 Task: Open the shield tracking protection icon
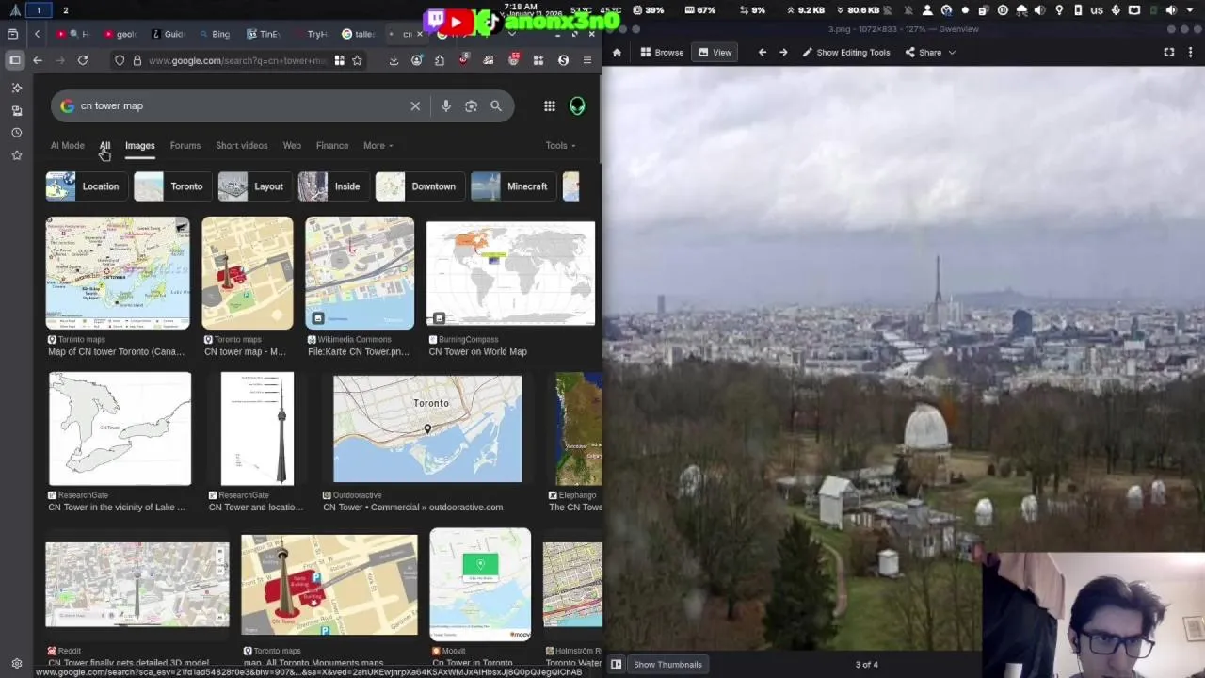click(120, 60)
